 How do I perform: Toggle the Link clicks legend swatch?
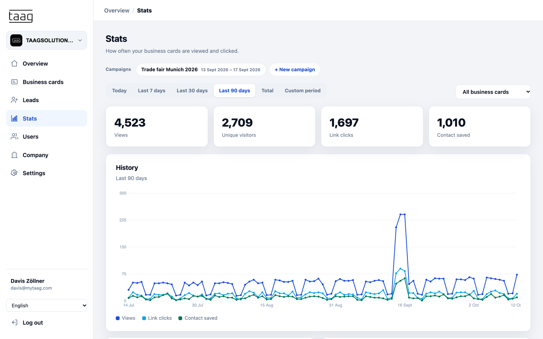click(144, 318)
